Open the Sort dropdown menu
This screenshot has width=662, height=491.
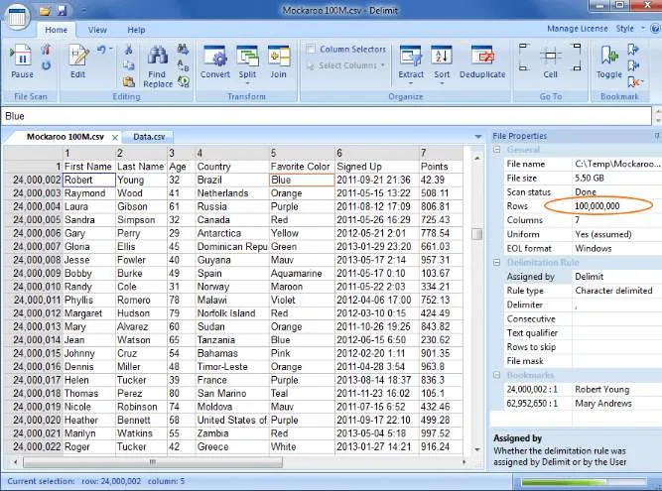pos(442,65)
